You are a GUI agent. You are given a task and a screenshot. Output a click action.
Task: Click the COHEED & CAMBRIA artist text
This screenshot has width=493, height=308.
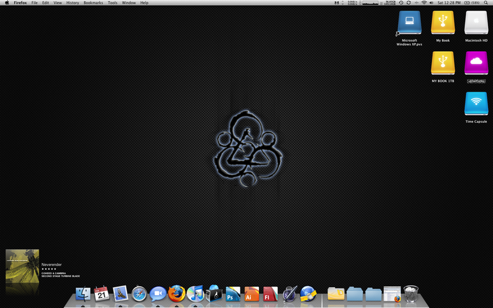tap(54, 273)
